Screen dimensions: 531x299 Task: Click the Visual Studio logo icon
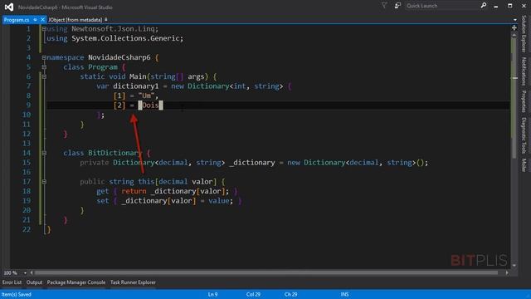(9, 7)
